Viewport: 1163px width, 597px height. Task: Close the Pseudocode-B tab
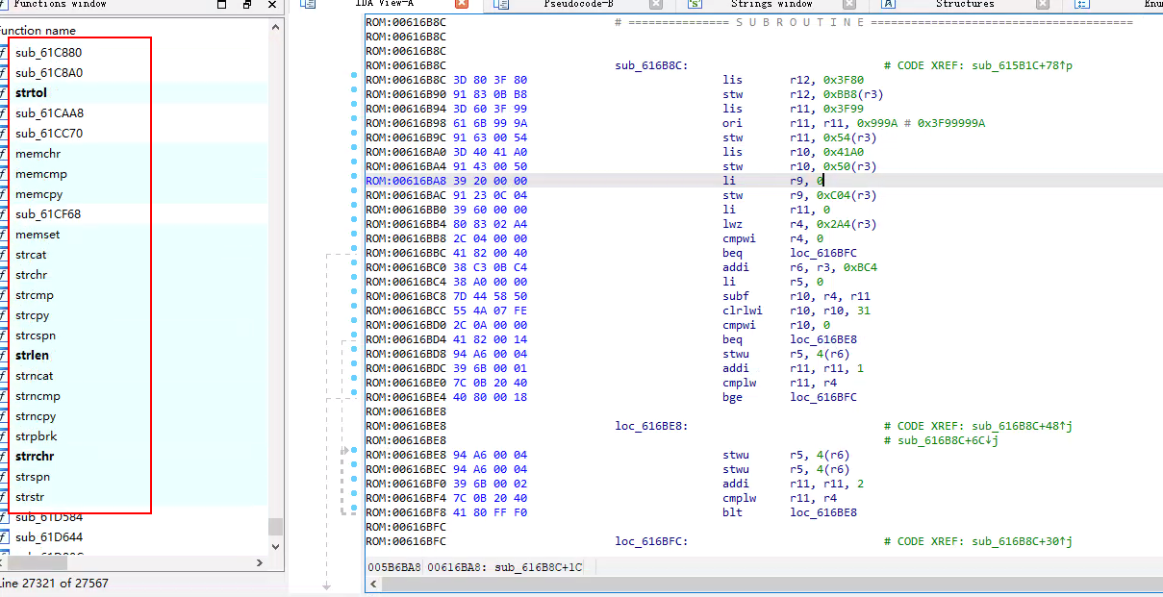tap(656, 4)
